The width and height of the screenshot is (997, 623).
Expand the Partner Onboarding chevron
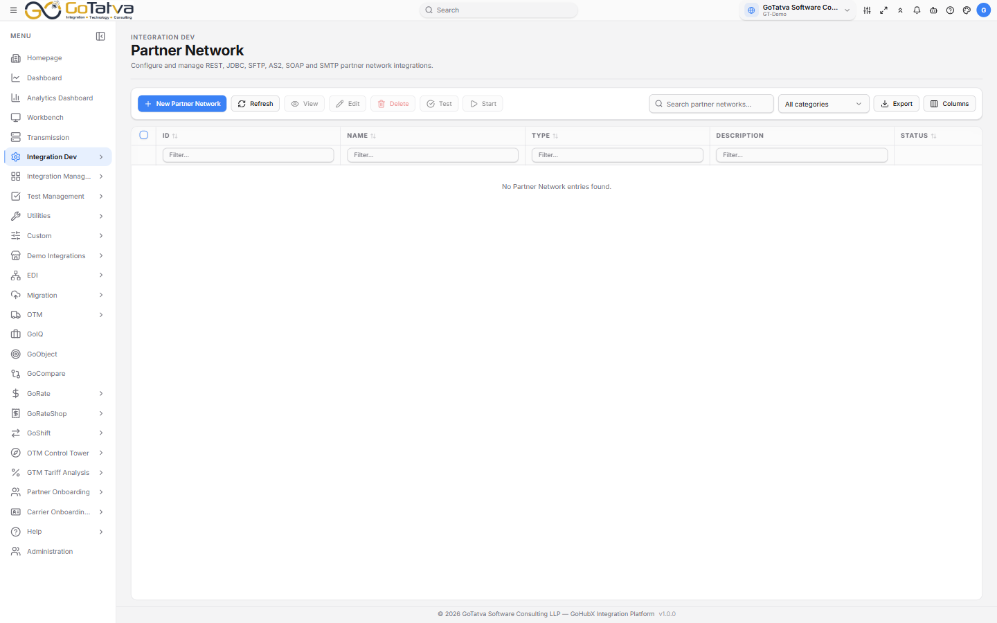[x=101, y=492]
